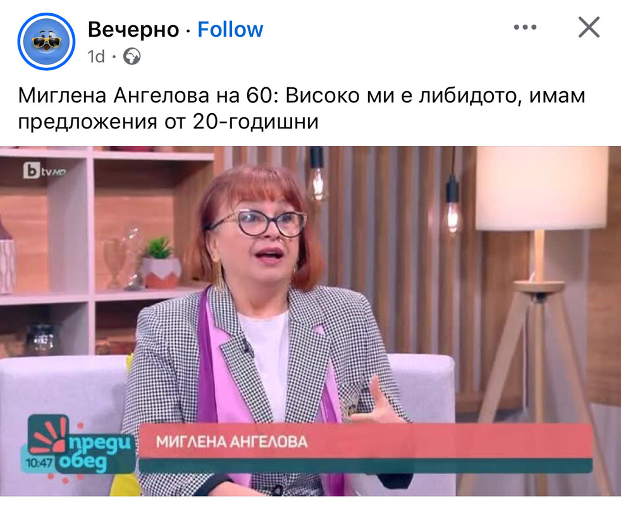Close the post with the X icon
The height and width of the screenshot is (506, 621).
(589, 27)
